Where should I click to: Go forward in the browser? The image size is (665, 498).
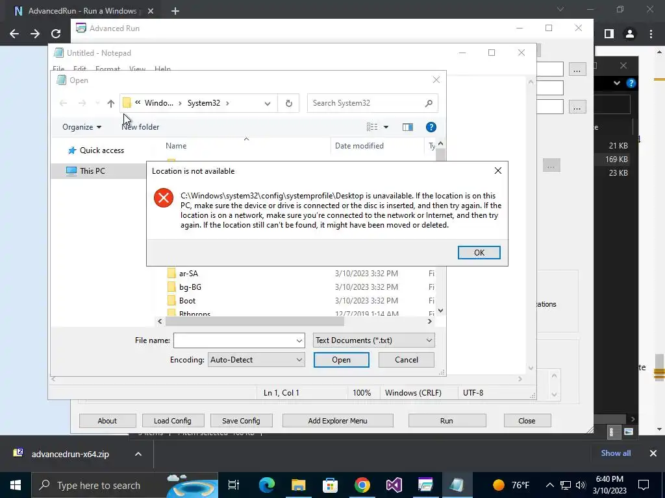coord(35,34)
